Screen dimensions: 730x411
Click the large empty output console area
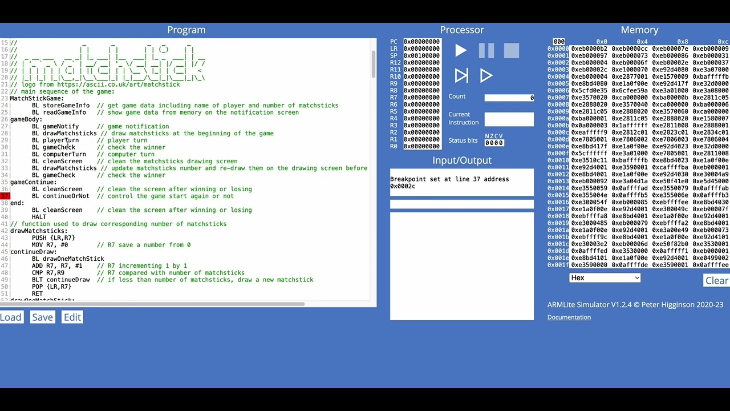point(462,266)
